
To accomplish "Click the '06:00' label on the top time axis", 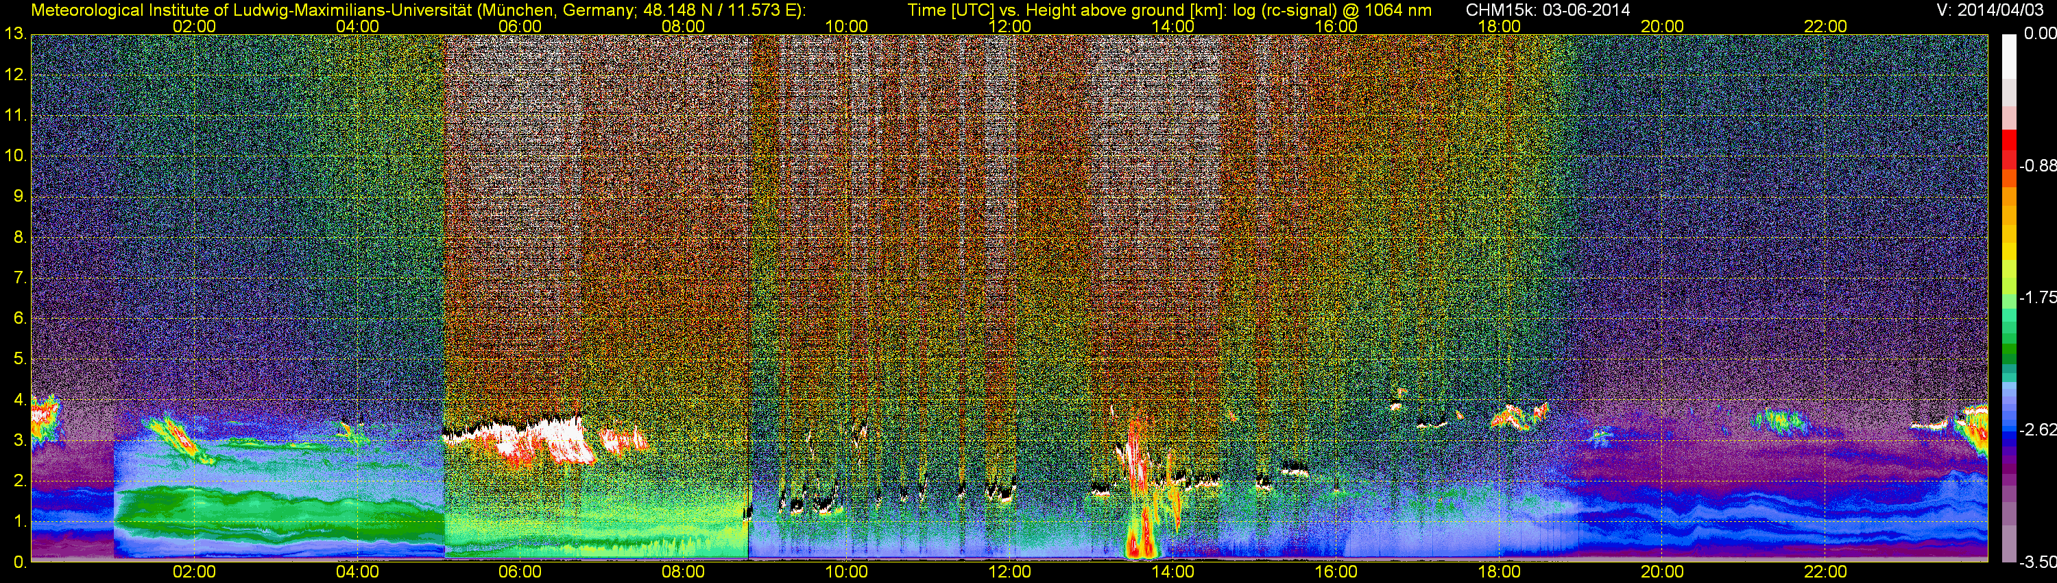I will 520,26.
